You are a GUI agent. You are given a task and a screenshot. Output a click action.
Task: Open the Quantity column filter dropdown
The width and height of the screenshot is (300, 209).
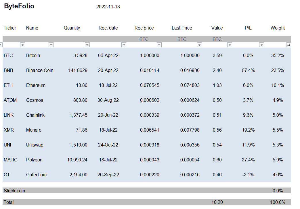pos(87,45)
